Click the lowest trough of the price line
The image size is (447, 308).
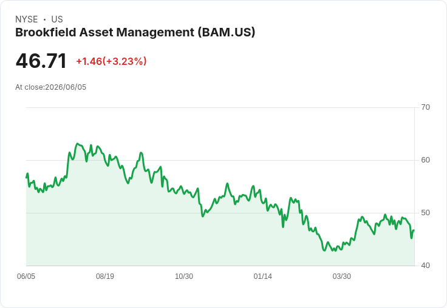[335, 250]
